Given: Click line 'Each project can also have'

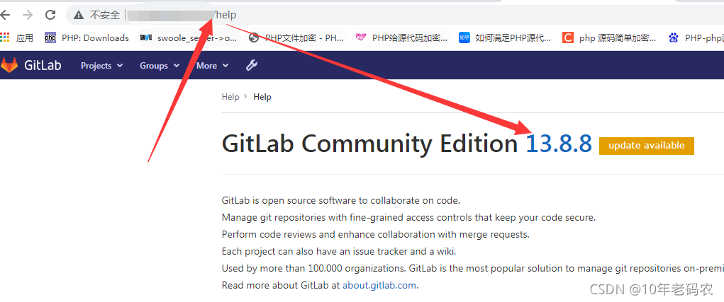Looking at the screenshot, I should pos(339,252).
